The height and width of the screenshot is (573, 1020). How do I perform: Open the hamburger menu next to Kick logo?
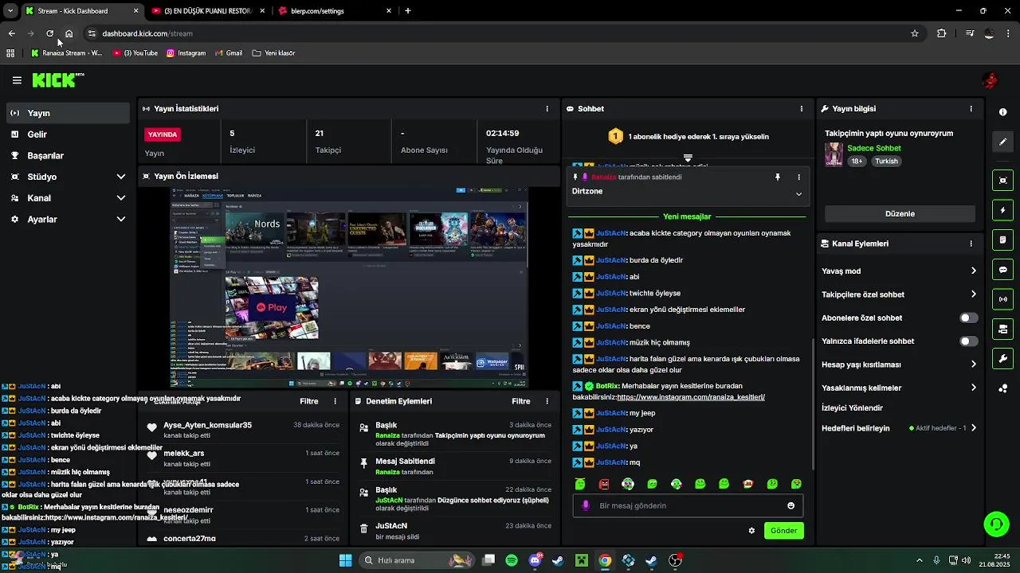coord(17,80)
